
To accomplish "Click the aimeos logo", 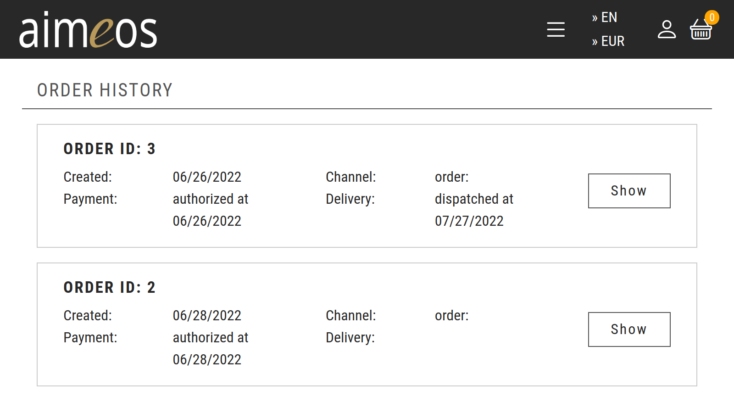I will point(88,30).
